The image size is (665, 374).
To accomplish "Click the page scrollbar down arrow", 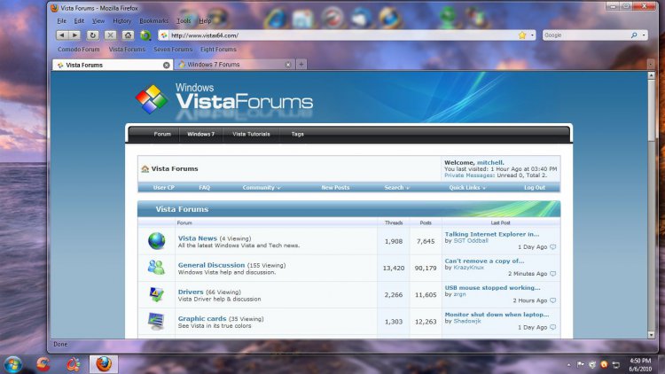I will pos(651,335).
